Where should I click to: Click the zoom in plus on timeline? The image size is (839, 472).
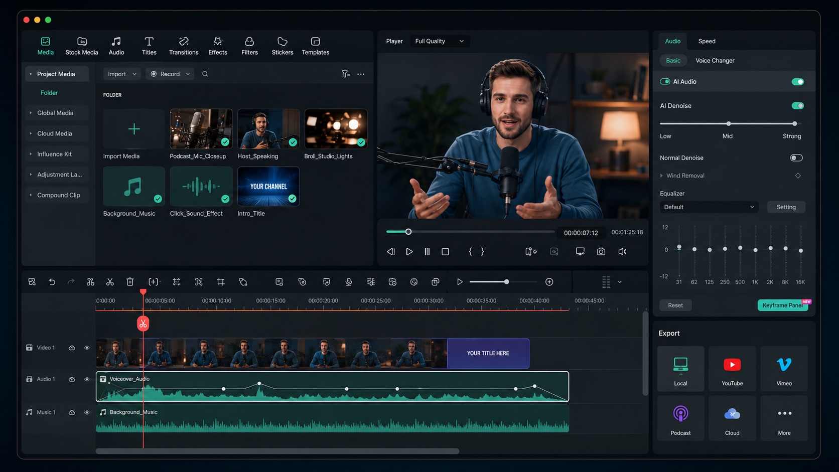tap(549, 282)
